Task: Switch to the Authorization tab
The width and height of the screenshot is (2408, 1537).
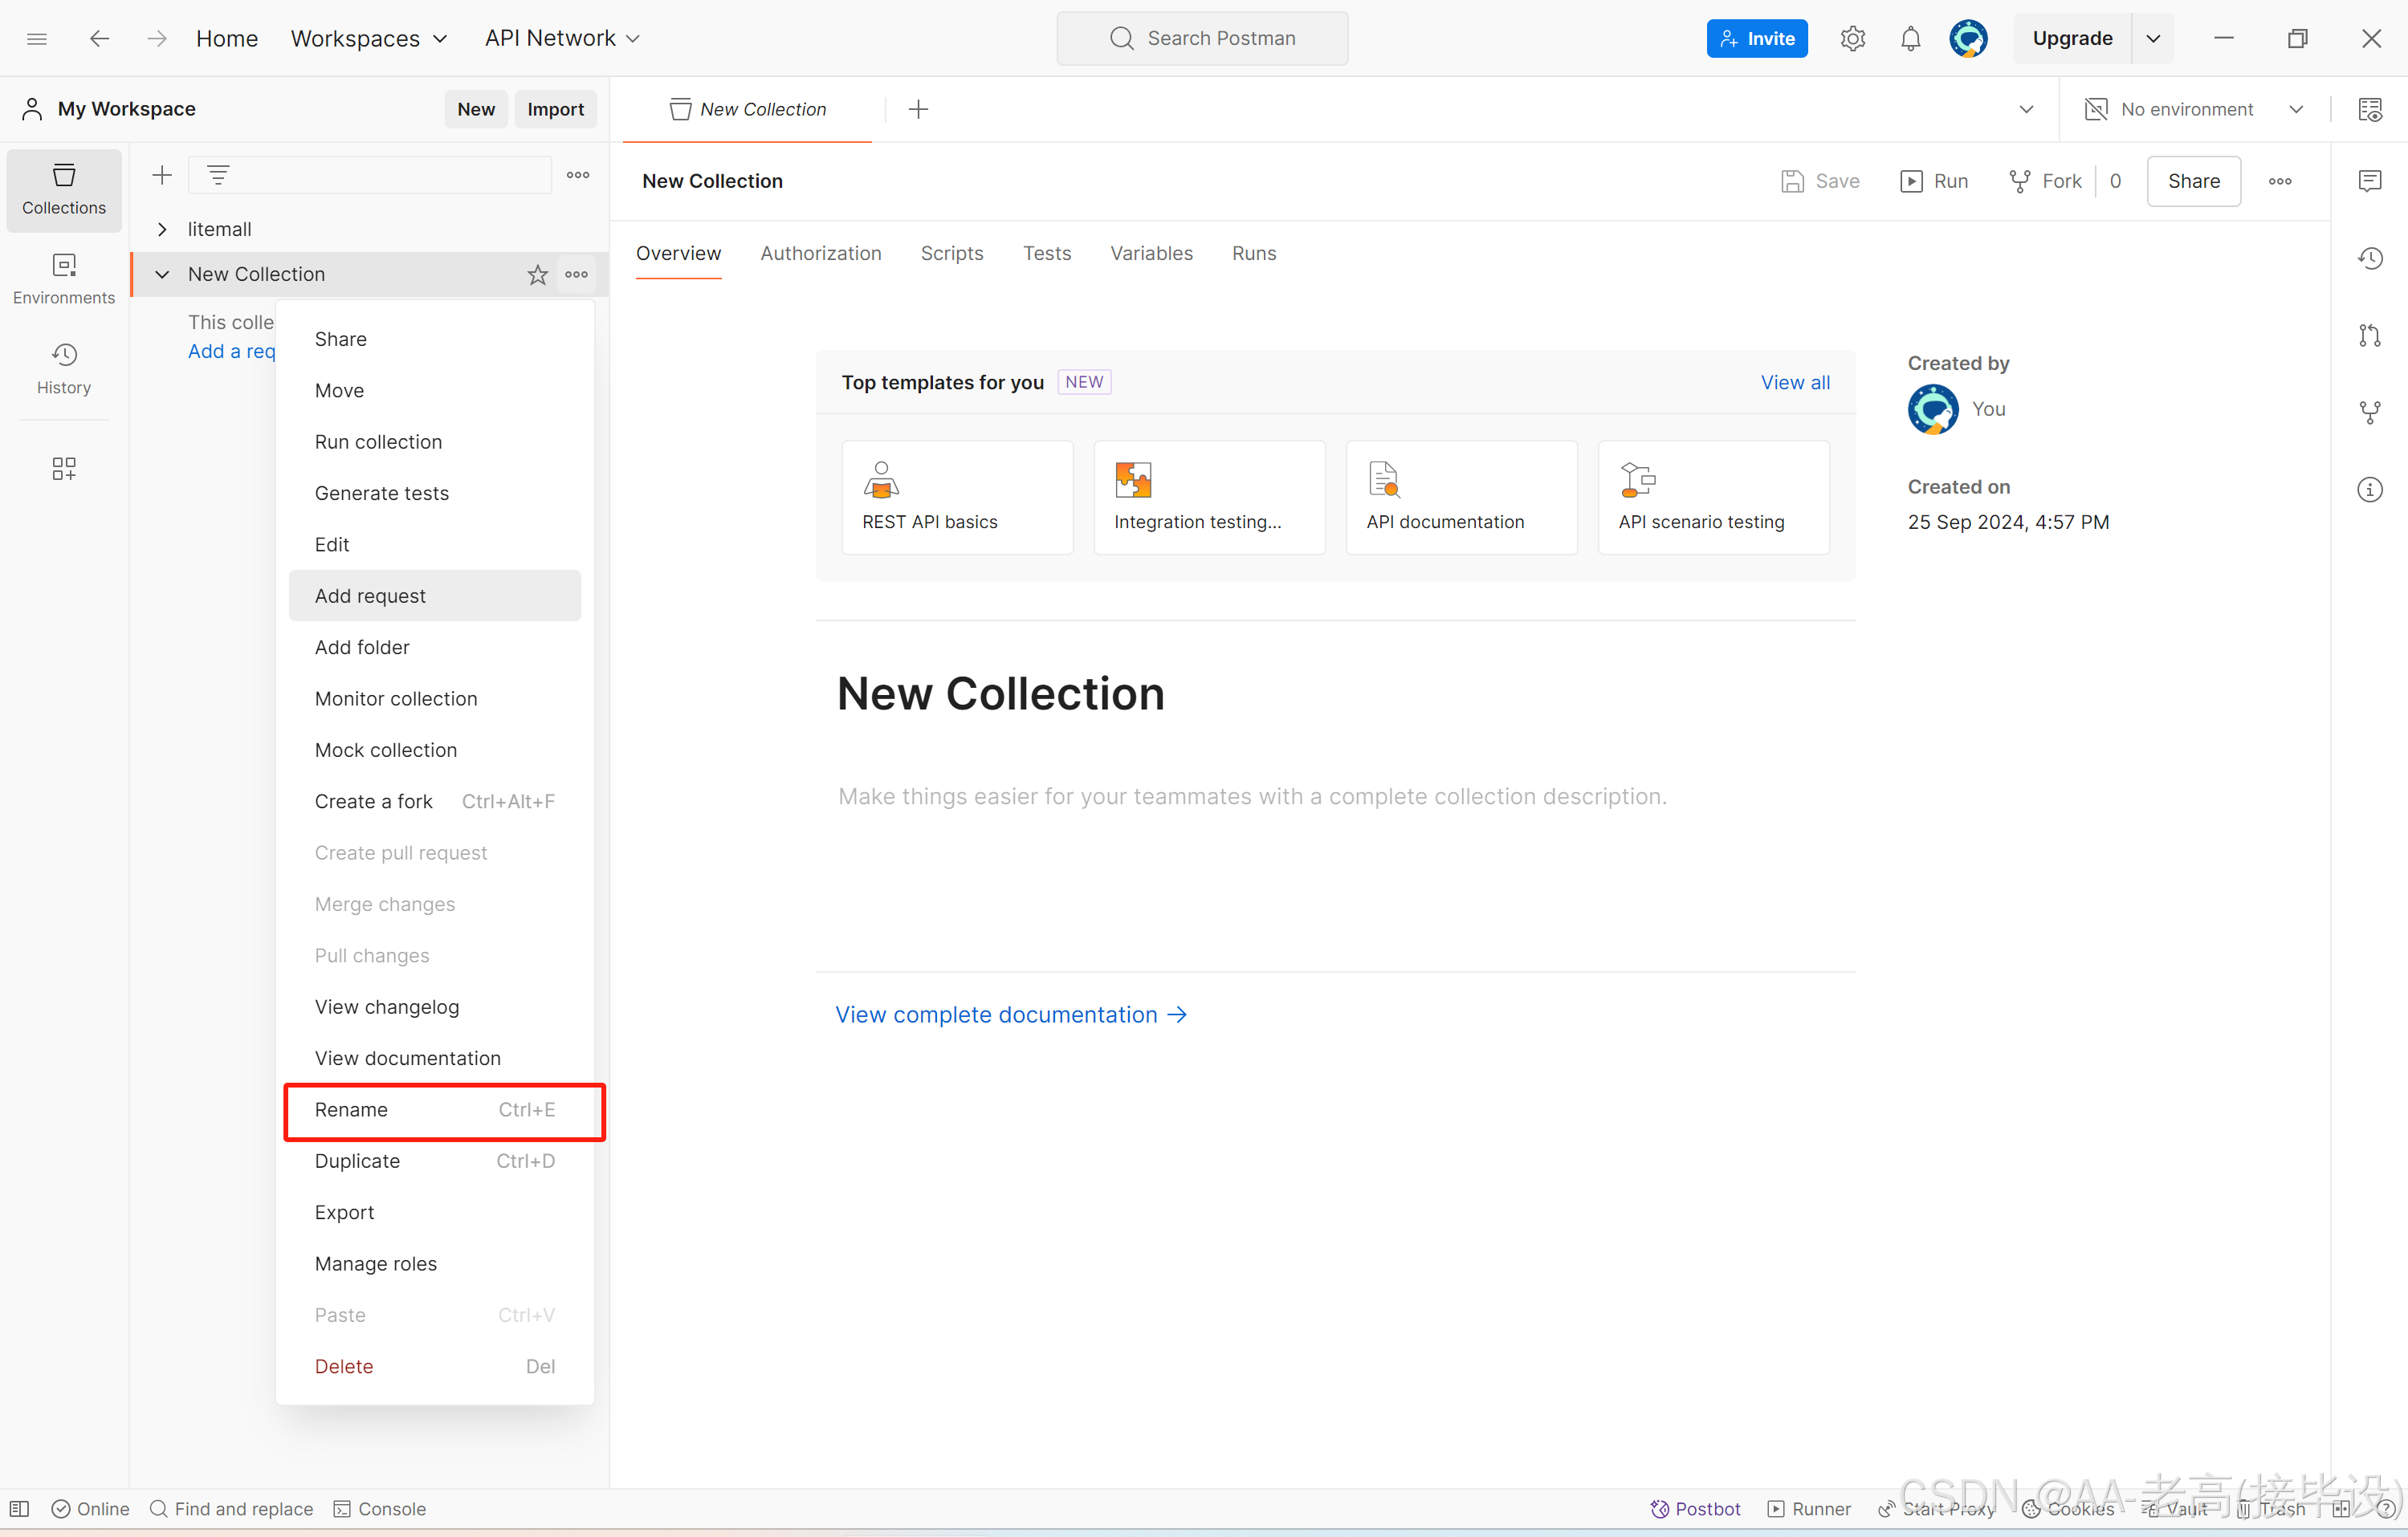Action: pyautogui.click(x=821, y=253)
